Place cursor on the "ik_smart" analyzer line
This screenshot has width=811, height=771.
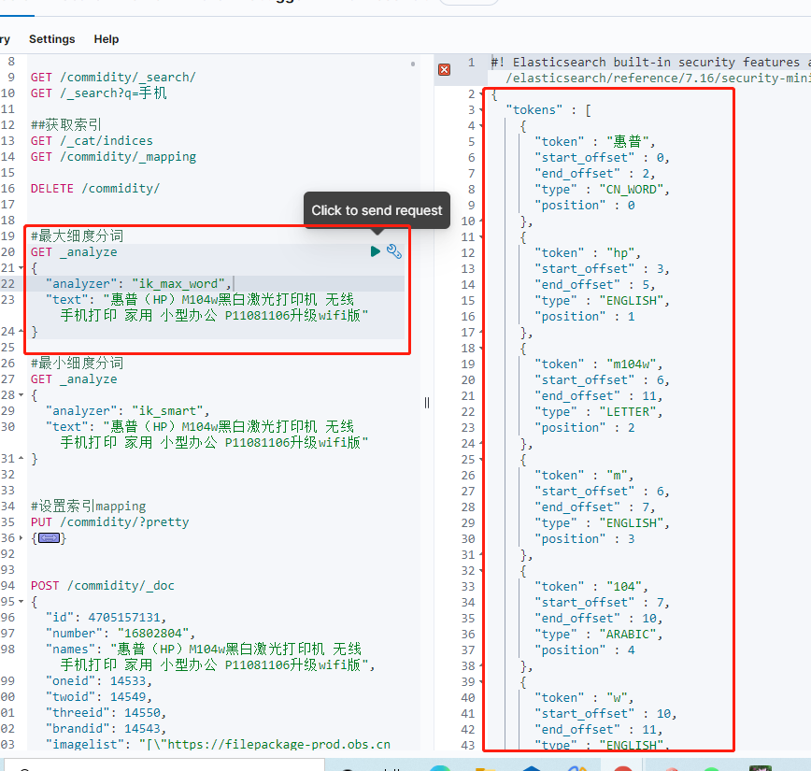[x=127, y=411]
